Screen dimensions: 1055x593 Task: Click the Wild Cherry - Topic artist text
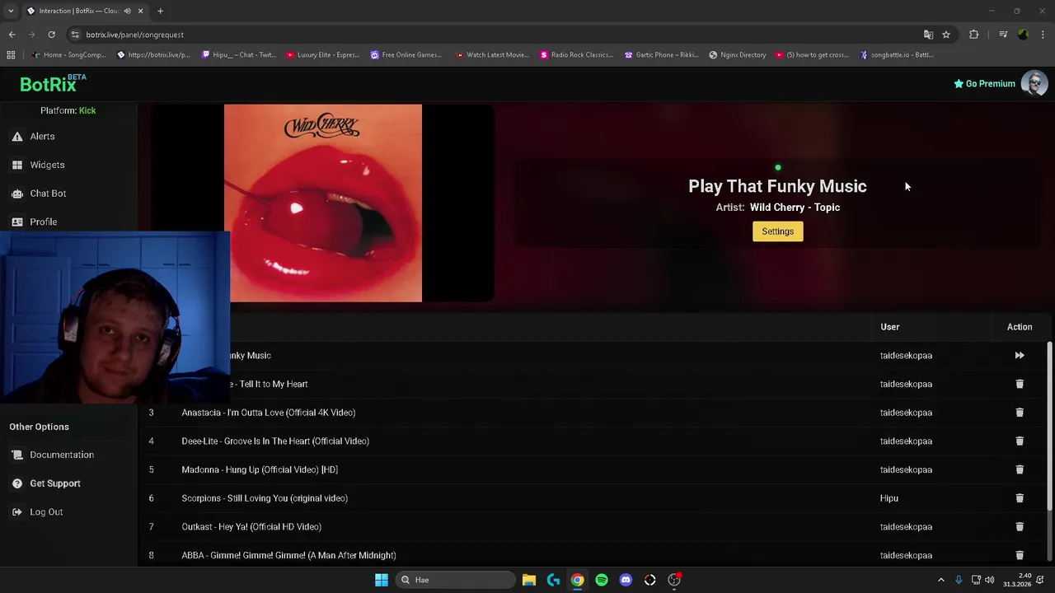[x=795, y=208]
